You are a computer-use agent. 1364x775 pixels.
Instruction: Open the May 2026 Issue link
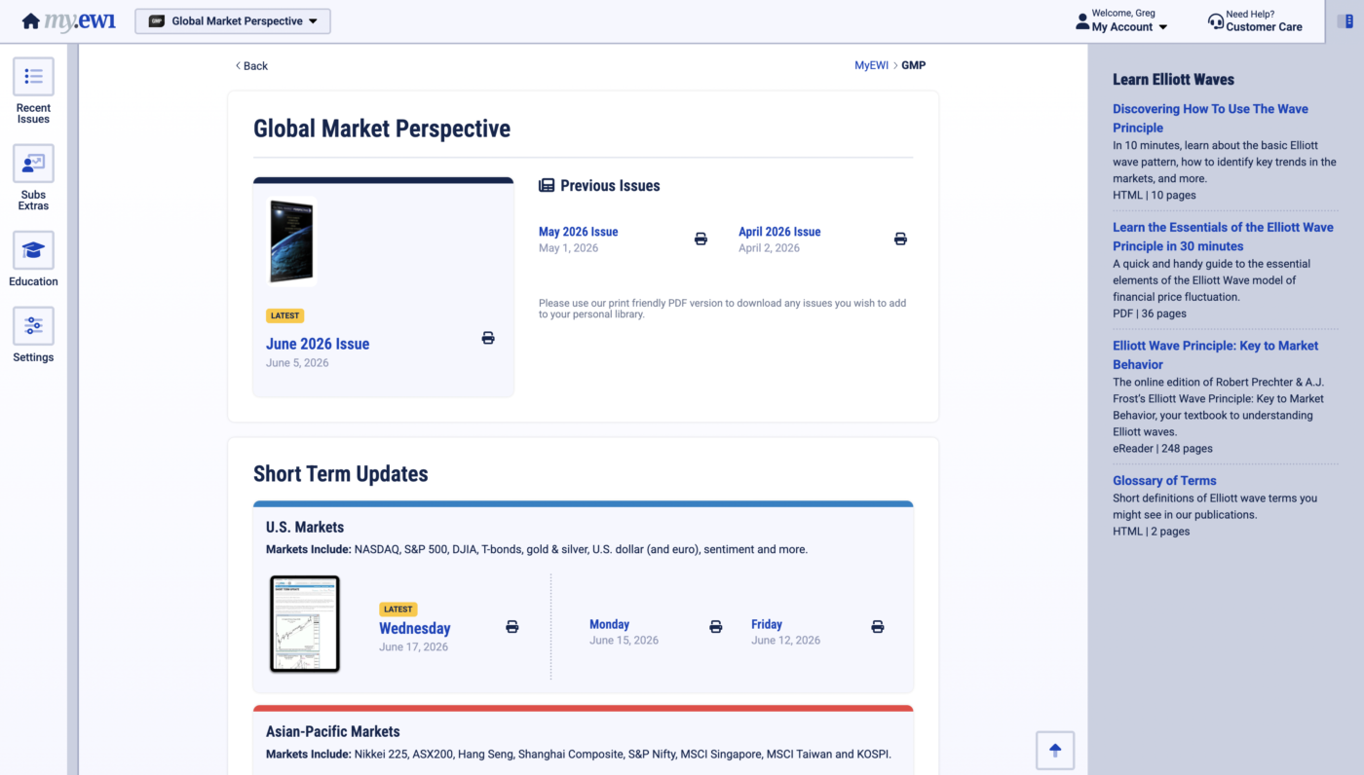[x=579, y=232]
